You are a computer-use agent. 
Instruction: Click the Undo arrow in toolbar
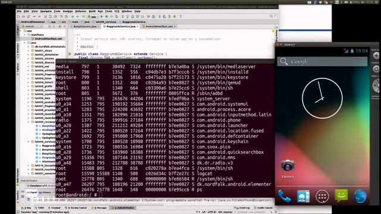(35, 17)
